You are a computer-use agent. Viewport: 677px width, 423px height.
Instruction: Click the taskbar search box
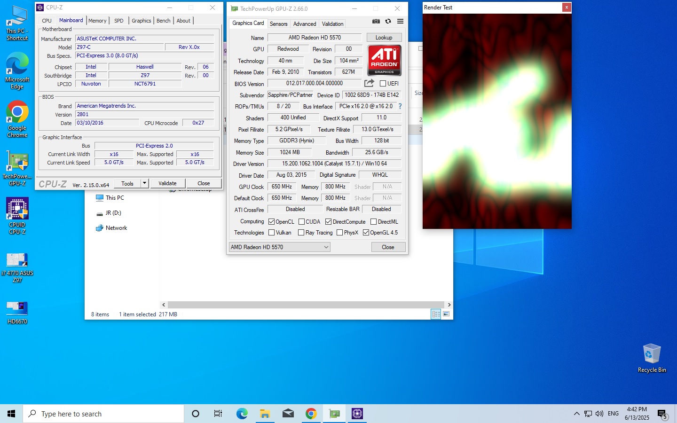103,414
